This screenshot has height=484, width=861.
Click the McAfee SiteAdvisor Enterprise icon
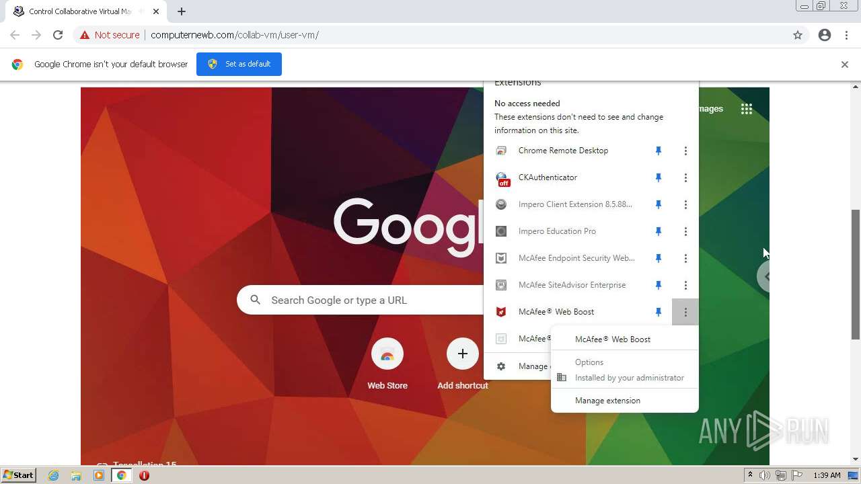501,285
